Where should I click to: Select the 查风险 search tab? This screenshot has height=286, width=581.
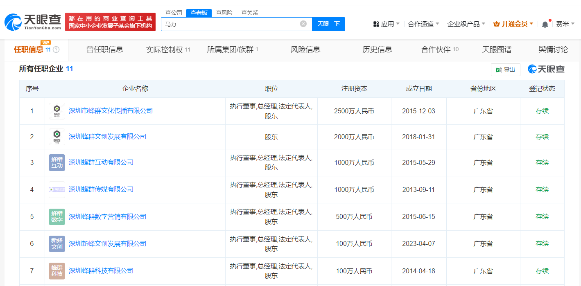[x=224, y=13]
